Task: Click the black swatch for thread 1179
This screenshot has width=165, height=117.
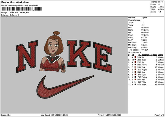Action: (x=135, y=84)
